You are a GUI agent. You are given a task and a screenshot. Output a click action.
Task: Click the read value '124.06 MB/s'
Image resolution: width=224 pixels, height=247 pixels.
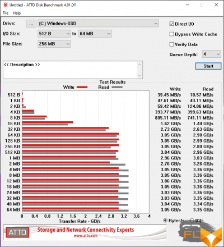point(200,107)
